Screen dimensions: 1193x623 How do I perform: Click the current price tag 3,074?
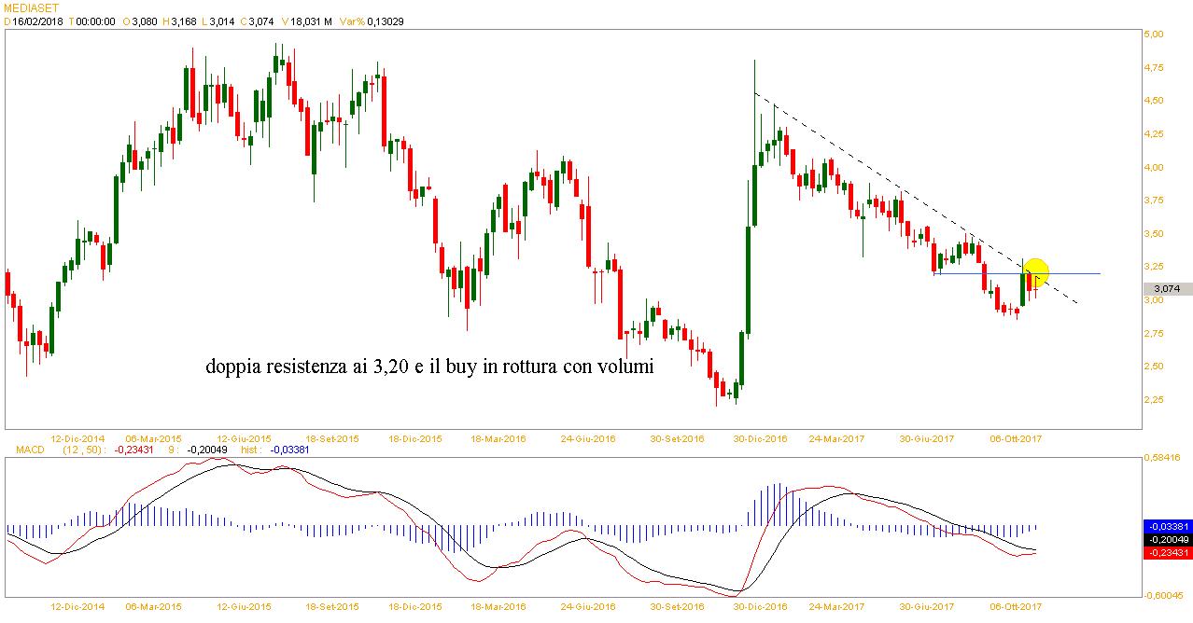coord(1167,289)
